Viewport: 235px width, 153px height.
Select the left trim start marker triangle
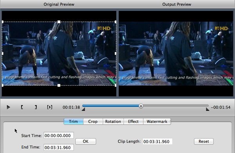coord(83,110)
